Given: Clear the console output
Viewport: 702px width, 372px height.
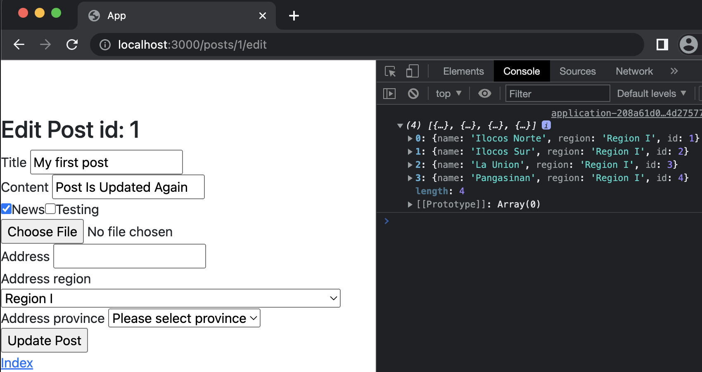Looking at the screenshot, I should point(413,94).
